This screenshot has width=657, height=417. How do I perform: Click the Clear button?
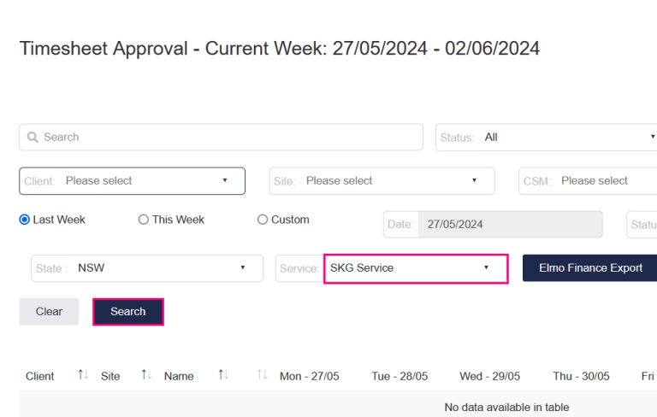[x=49, y=312]
